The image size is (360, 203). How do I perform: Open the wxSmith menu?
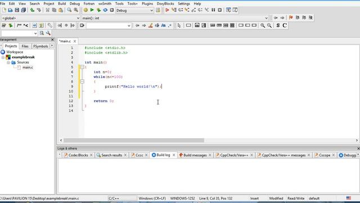point(105,4)
